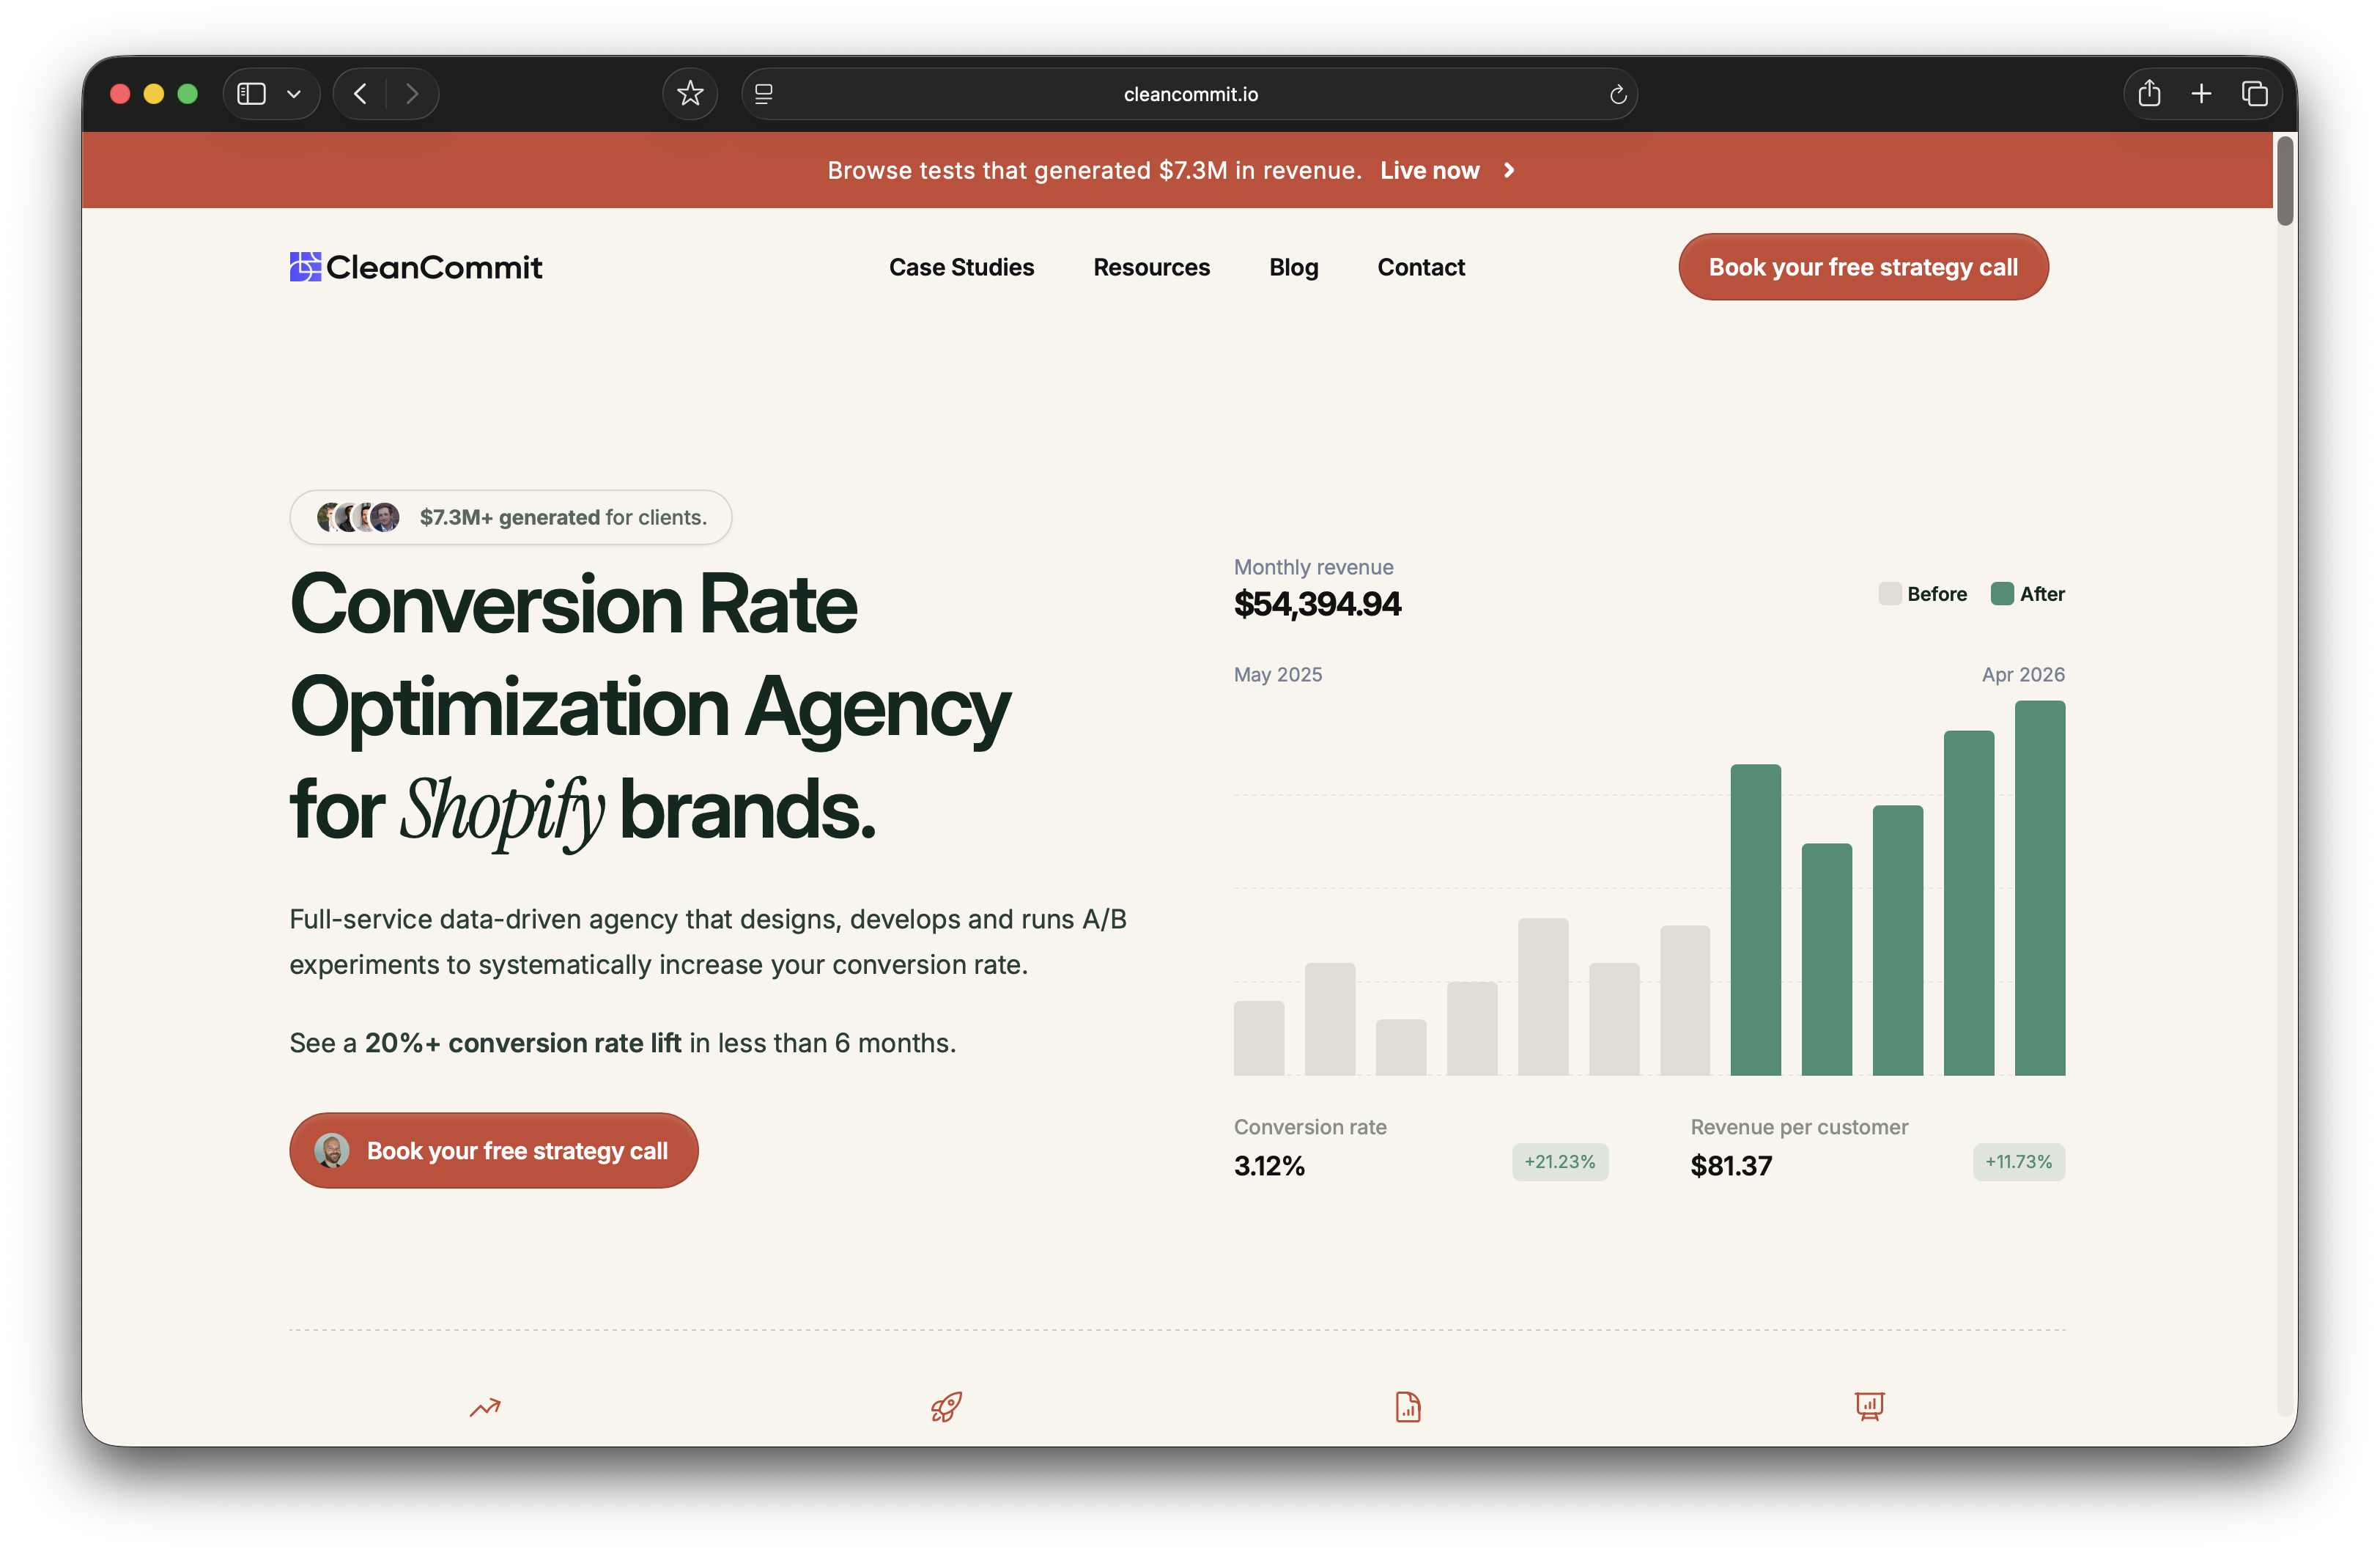Click the document report chart icon
Viewport: 2380px width, 1555px height.
1408,1407
